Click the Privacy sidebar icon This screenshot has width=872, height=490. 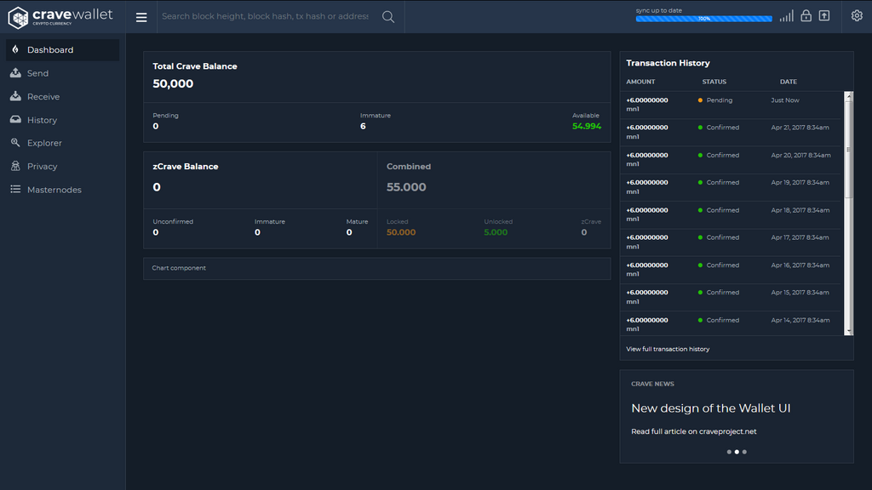point(15,166)
